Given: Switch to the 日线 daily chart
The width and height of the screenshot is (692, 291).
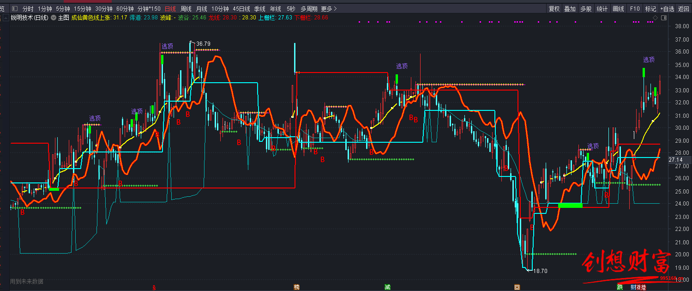Looking at the screenshot, I should pyautogui.click(x=170, y=9).
